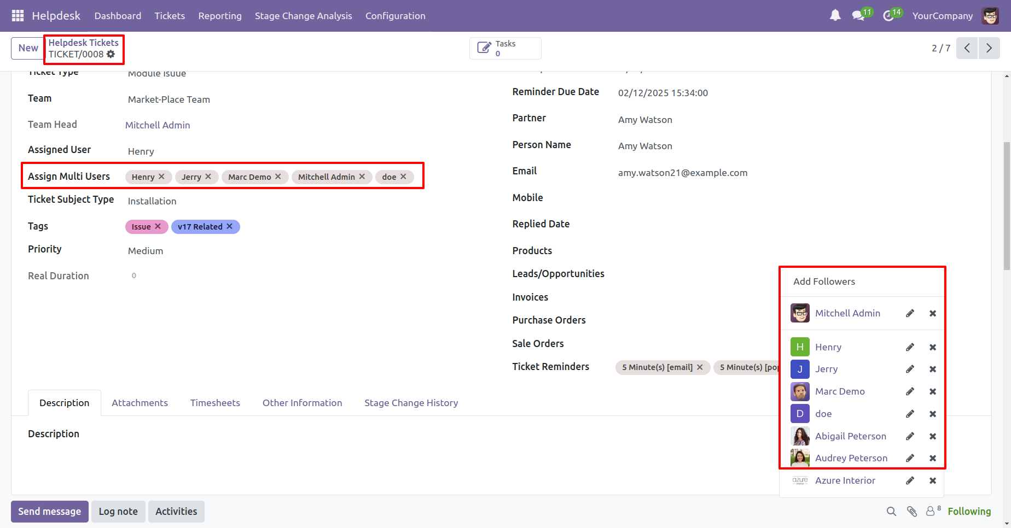Edit Abigail Peterson subscription pencil

tap(910, 436)
